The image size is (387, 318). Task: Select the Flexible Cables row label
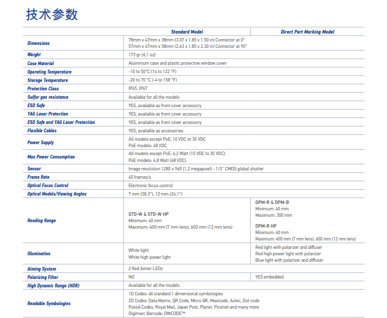(x=42, y=130)
